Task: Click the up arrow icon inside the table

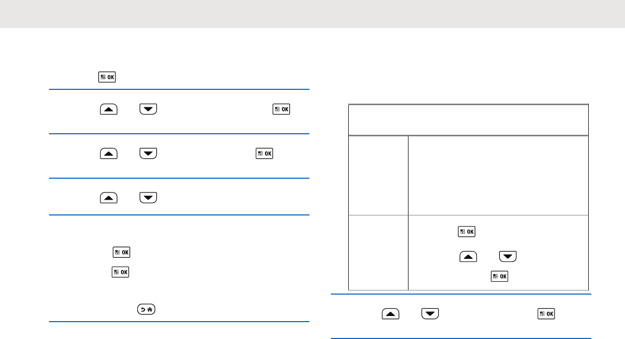Action: pyautogui.click(x=468, y=257)
